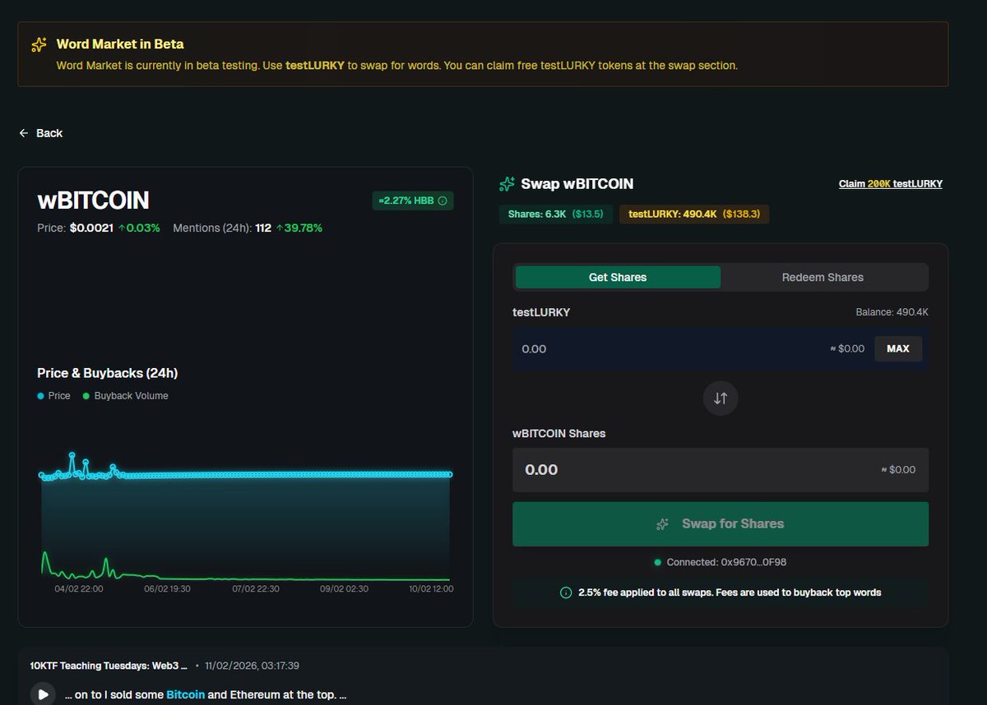Click the 04/02 22:00 chart axis label

tap(78, 589)
